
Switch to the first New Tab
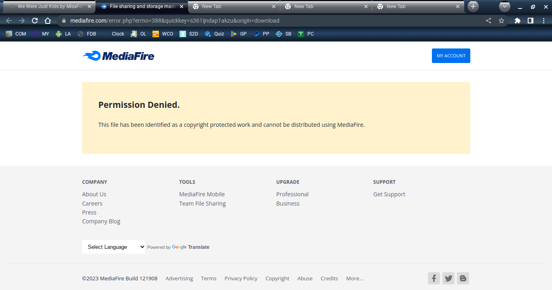click(235, 6)
